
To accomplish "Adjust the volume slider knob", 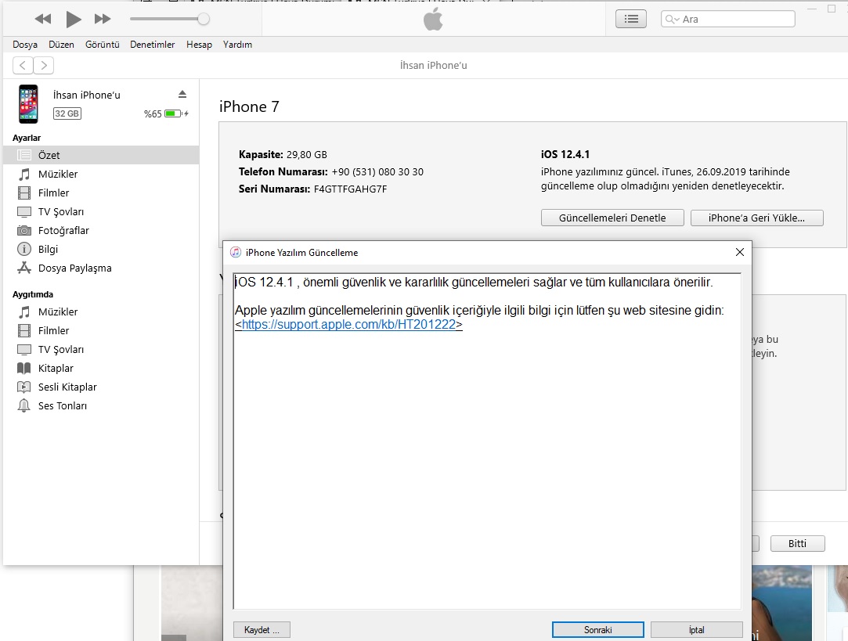I will 204,19.
